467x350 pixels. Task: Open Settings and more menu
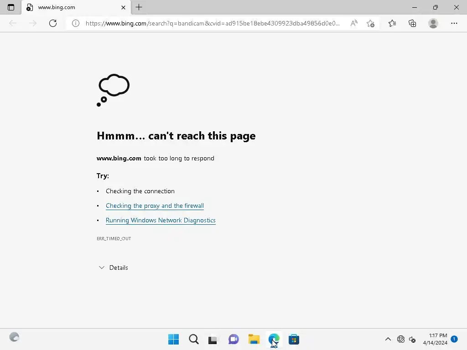pyautogui.click(x=454, y=23)
